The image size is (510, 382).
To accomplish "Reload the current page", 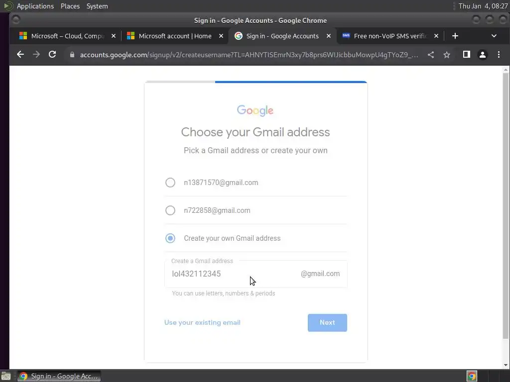I will (52, 55).
